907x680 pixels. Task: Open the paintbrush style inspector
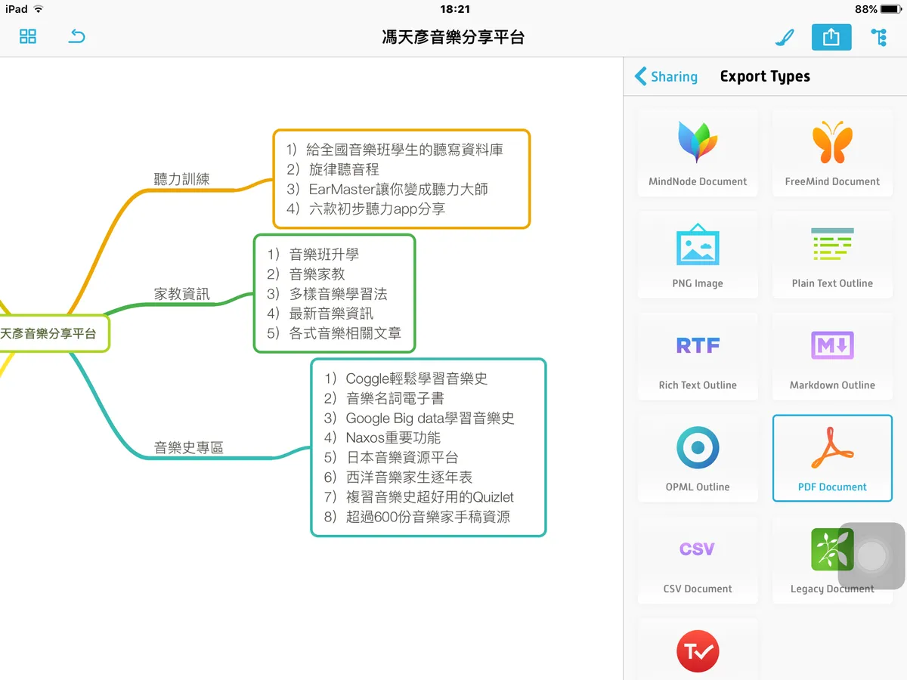(785, 37)
